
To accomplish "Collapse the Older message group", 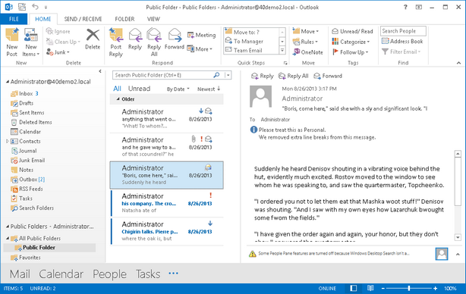I will coord(118,99).
